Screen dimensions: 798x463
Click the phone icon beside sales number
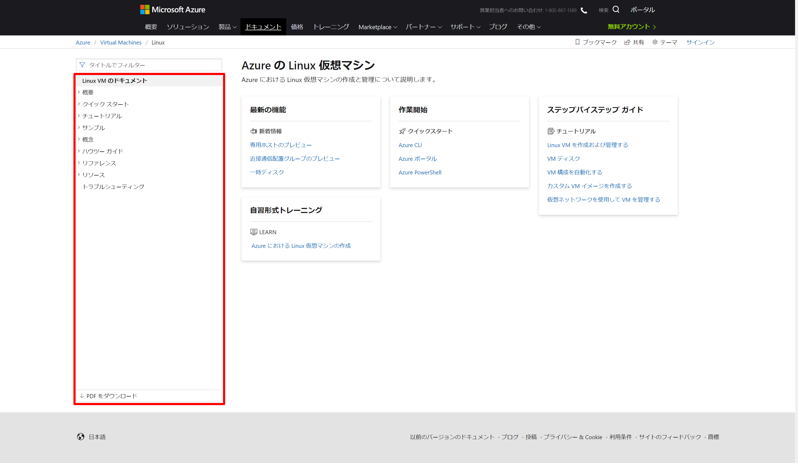click(584, 10)
